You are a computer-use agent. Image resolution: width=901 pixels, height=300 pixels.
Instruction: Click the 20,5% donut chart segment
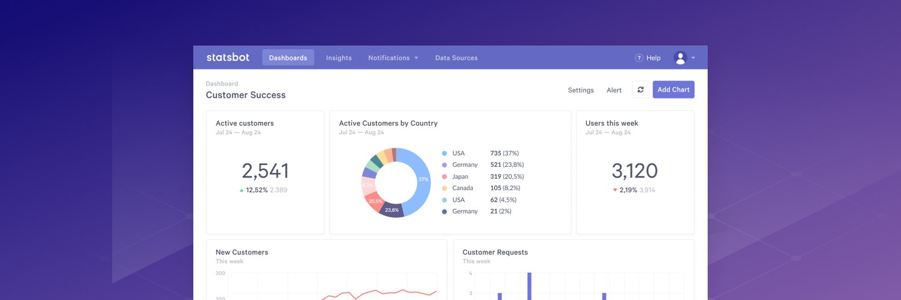tap(375, 201)
